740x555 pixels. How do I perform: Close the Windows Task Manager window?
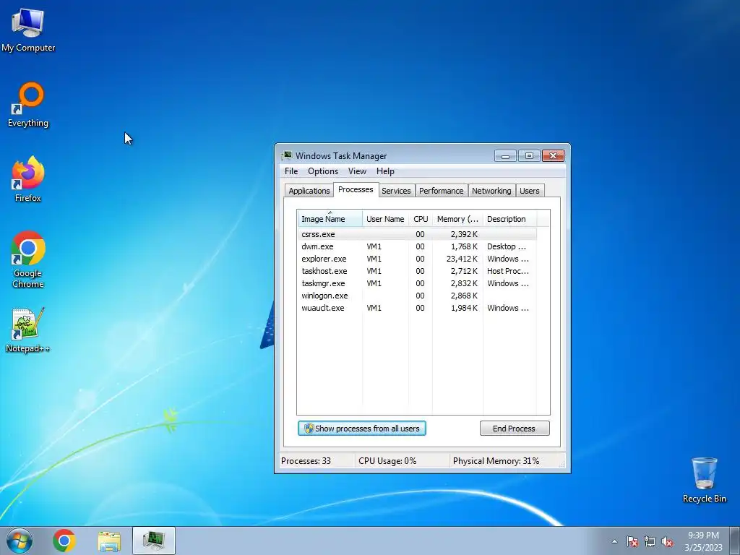[x=553, y=156]
